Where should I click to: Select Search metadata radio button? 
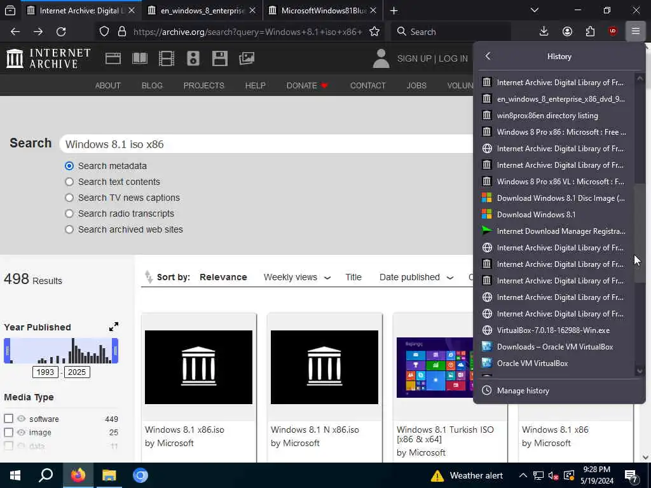pyautogui.click(x=69, y=166)
